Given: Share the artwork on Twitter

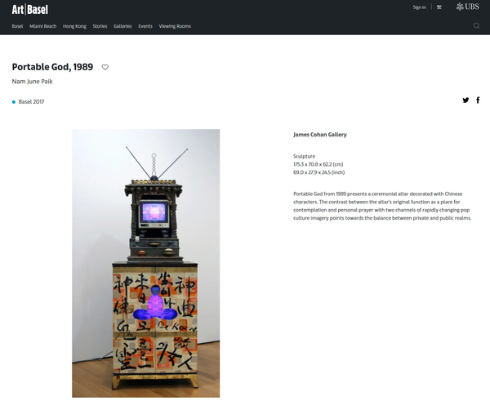Looking at the screenshot, I should pyautogui.click(x=465, y=100).
